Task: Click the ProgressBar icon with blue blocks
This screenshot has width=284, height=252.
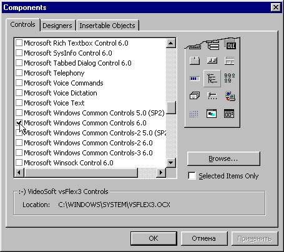Action: 195,79
